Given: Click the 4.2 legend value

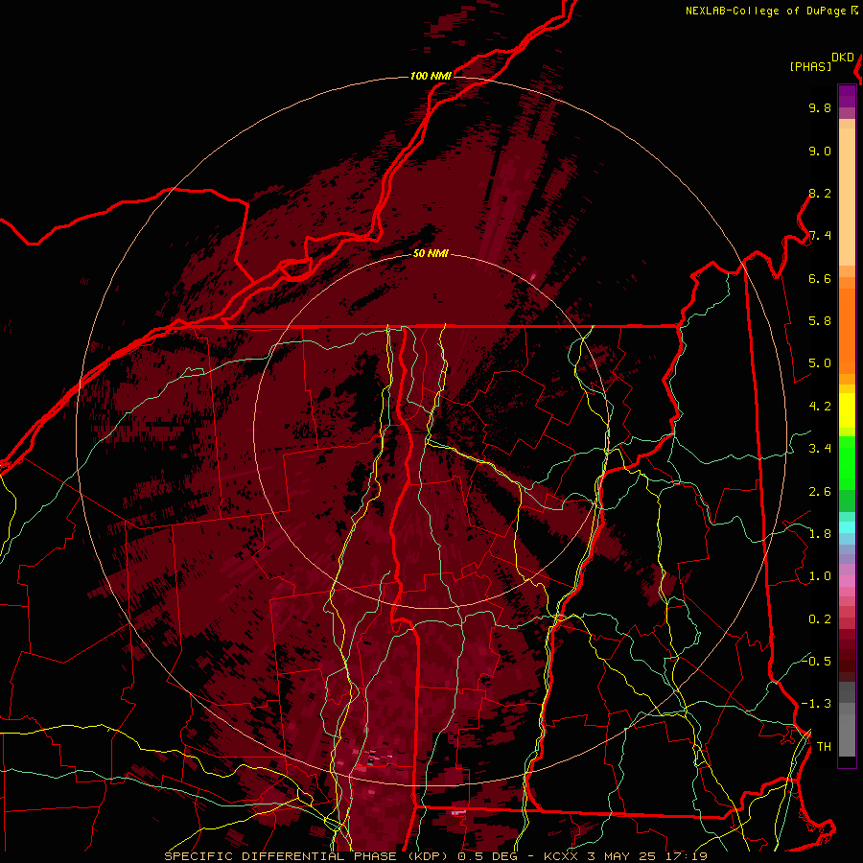Looking at the screenshot, I should click(820, 407).
